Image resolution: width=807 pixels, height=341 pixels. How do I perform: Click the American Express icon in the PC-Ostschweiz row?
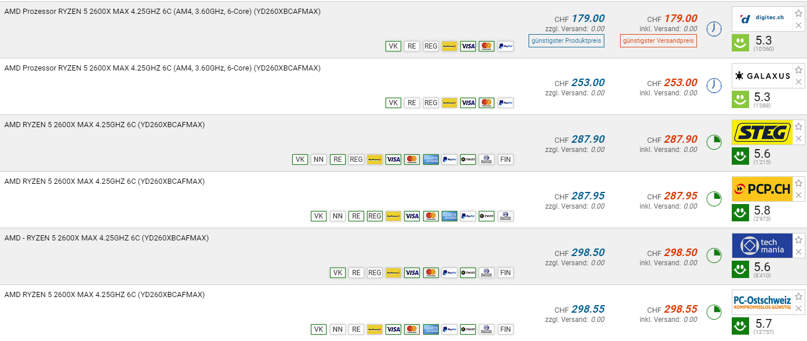point(431,329)
